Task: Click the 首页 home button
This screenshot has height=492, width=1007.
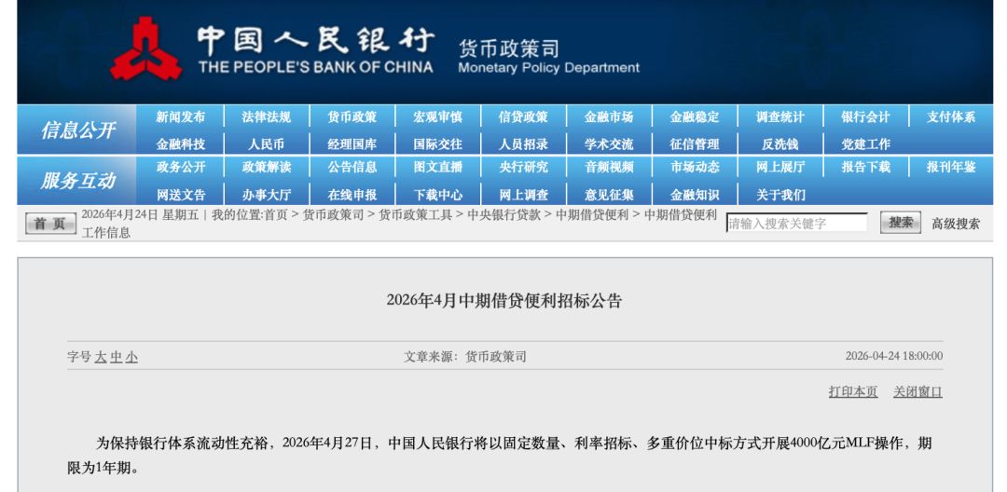Action: 50,224
